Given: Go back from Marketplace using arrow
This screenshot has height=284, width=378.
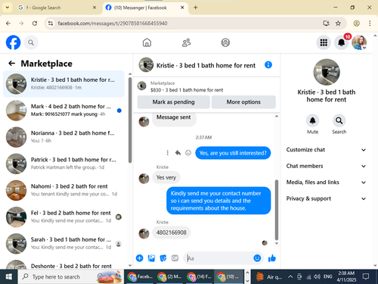Looking at the screenshot, I should (12, 64).
